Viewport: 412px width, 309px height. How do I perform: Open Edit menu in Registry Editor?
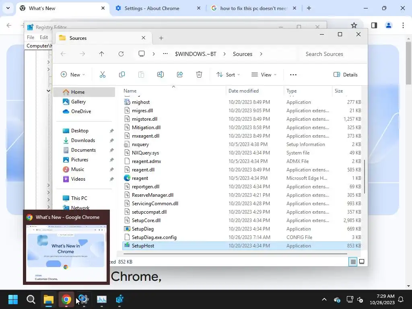[43, 37]
